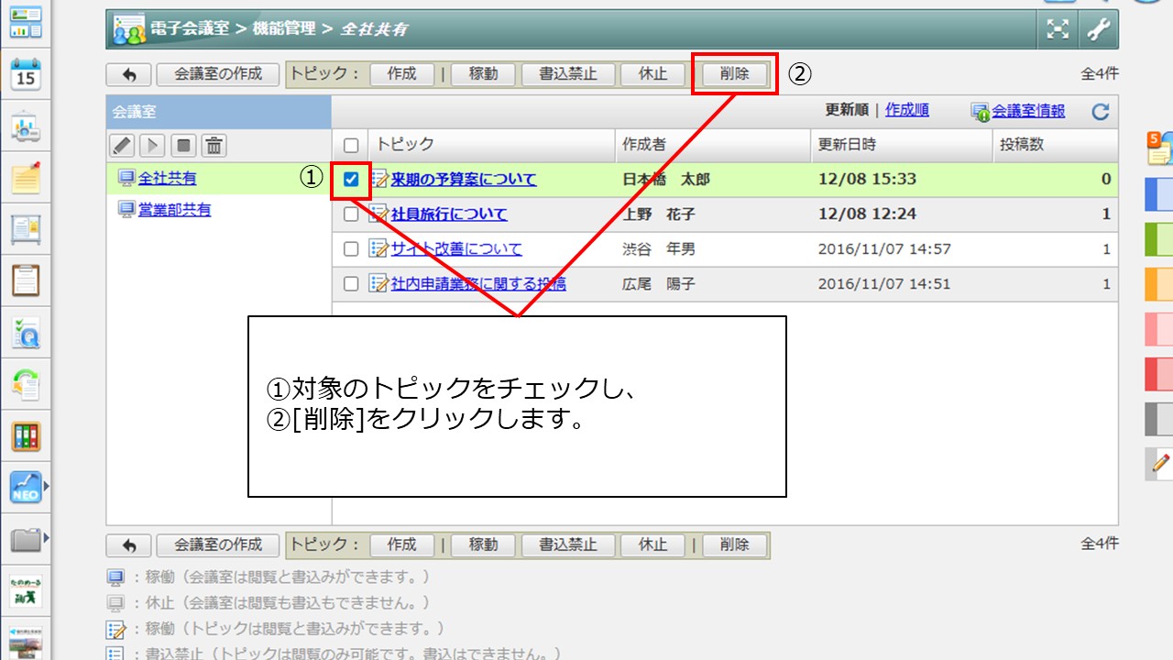Click the 更新日時 column header
This screenshot has height=660, width=1173.
coord(847,145)
